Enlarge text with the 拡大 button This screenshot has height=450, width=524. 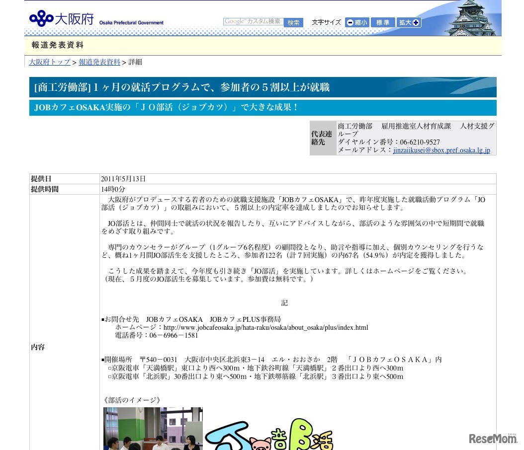click(x=409, y=22)
